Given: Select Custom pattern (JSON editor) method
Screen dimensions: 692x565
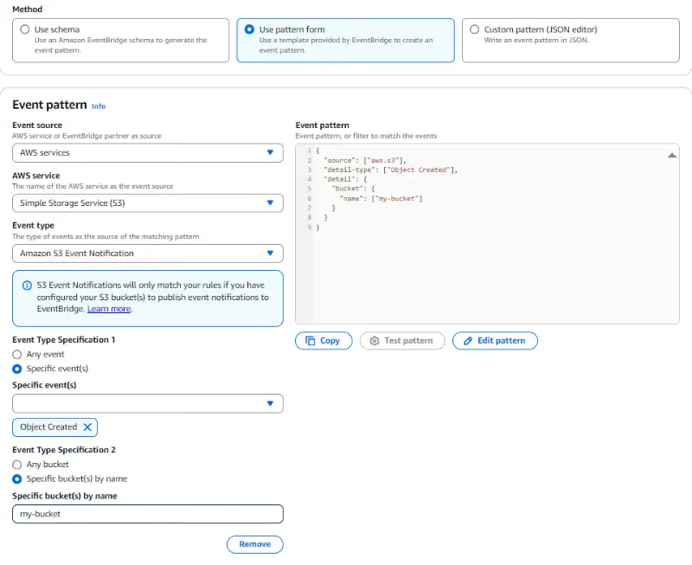Looking at the screenshot, I should (x=570, y=40).
